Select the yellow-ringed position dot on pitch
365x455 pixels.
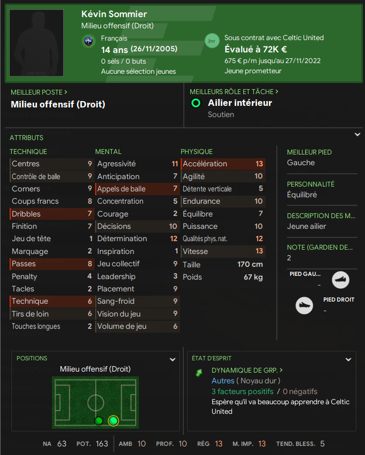click(x=113, y=421)
